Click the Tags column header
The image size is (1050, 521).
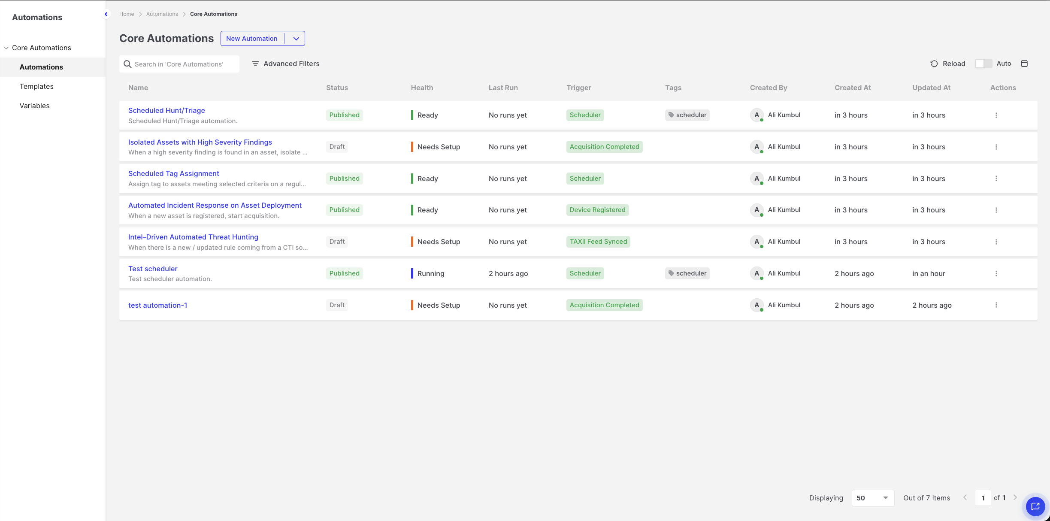click(x=673, y=88)
